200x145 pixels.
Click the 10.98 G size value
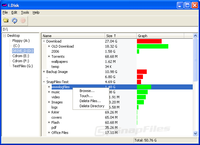pyautogui.click(x=111, y=72)
